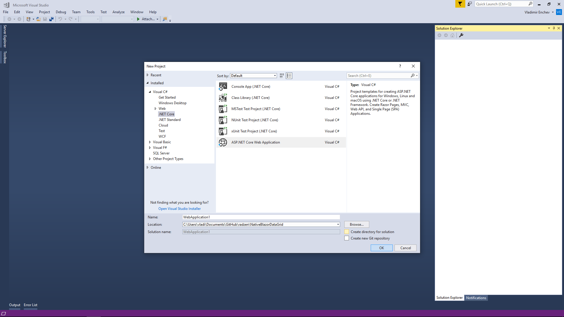This screenshot has height=317, width=564.
Task: Enable Create new Git repository checkbox
Action: [347, 238]
